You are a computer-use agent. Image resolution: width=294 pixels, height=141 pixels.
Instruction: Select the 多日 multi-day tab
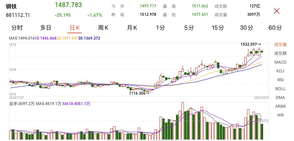point(46,28)
